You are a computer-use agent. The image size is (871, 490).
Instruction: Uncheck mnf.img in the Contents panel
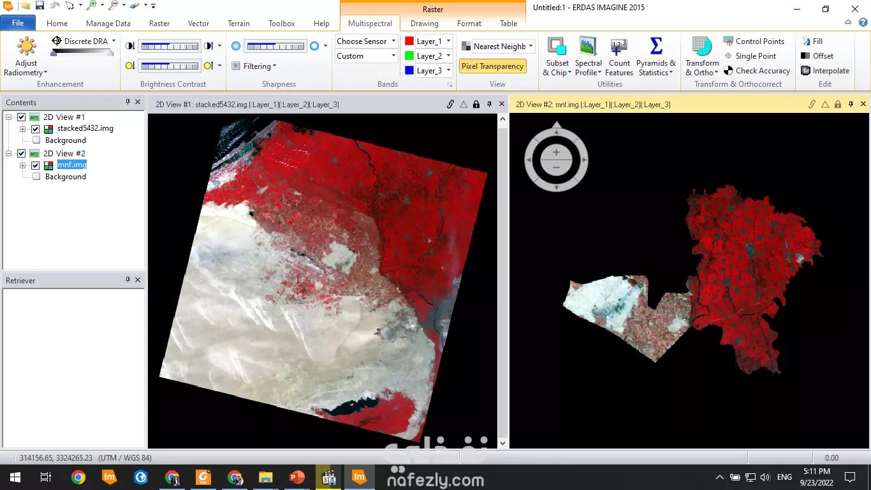(x=35, y=165)
